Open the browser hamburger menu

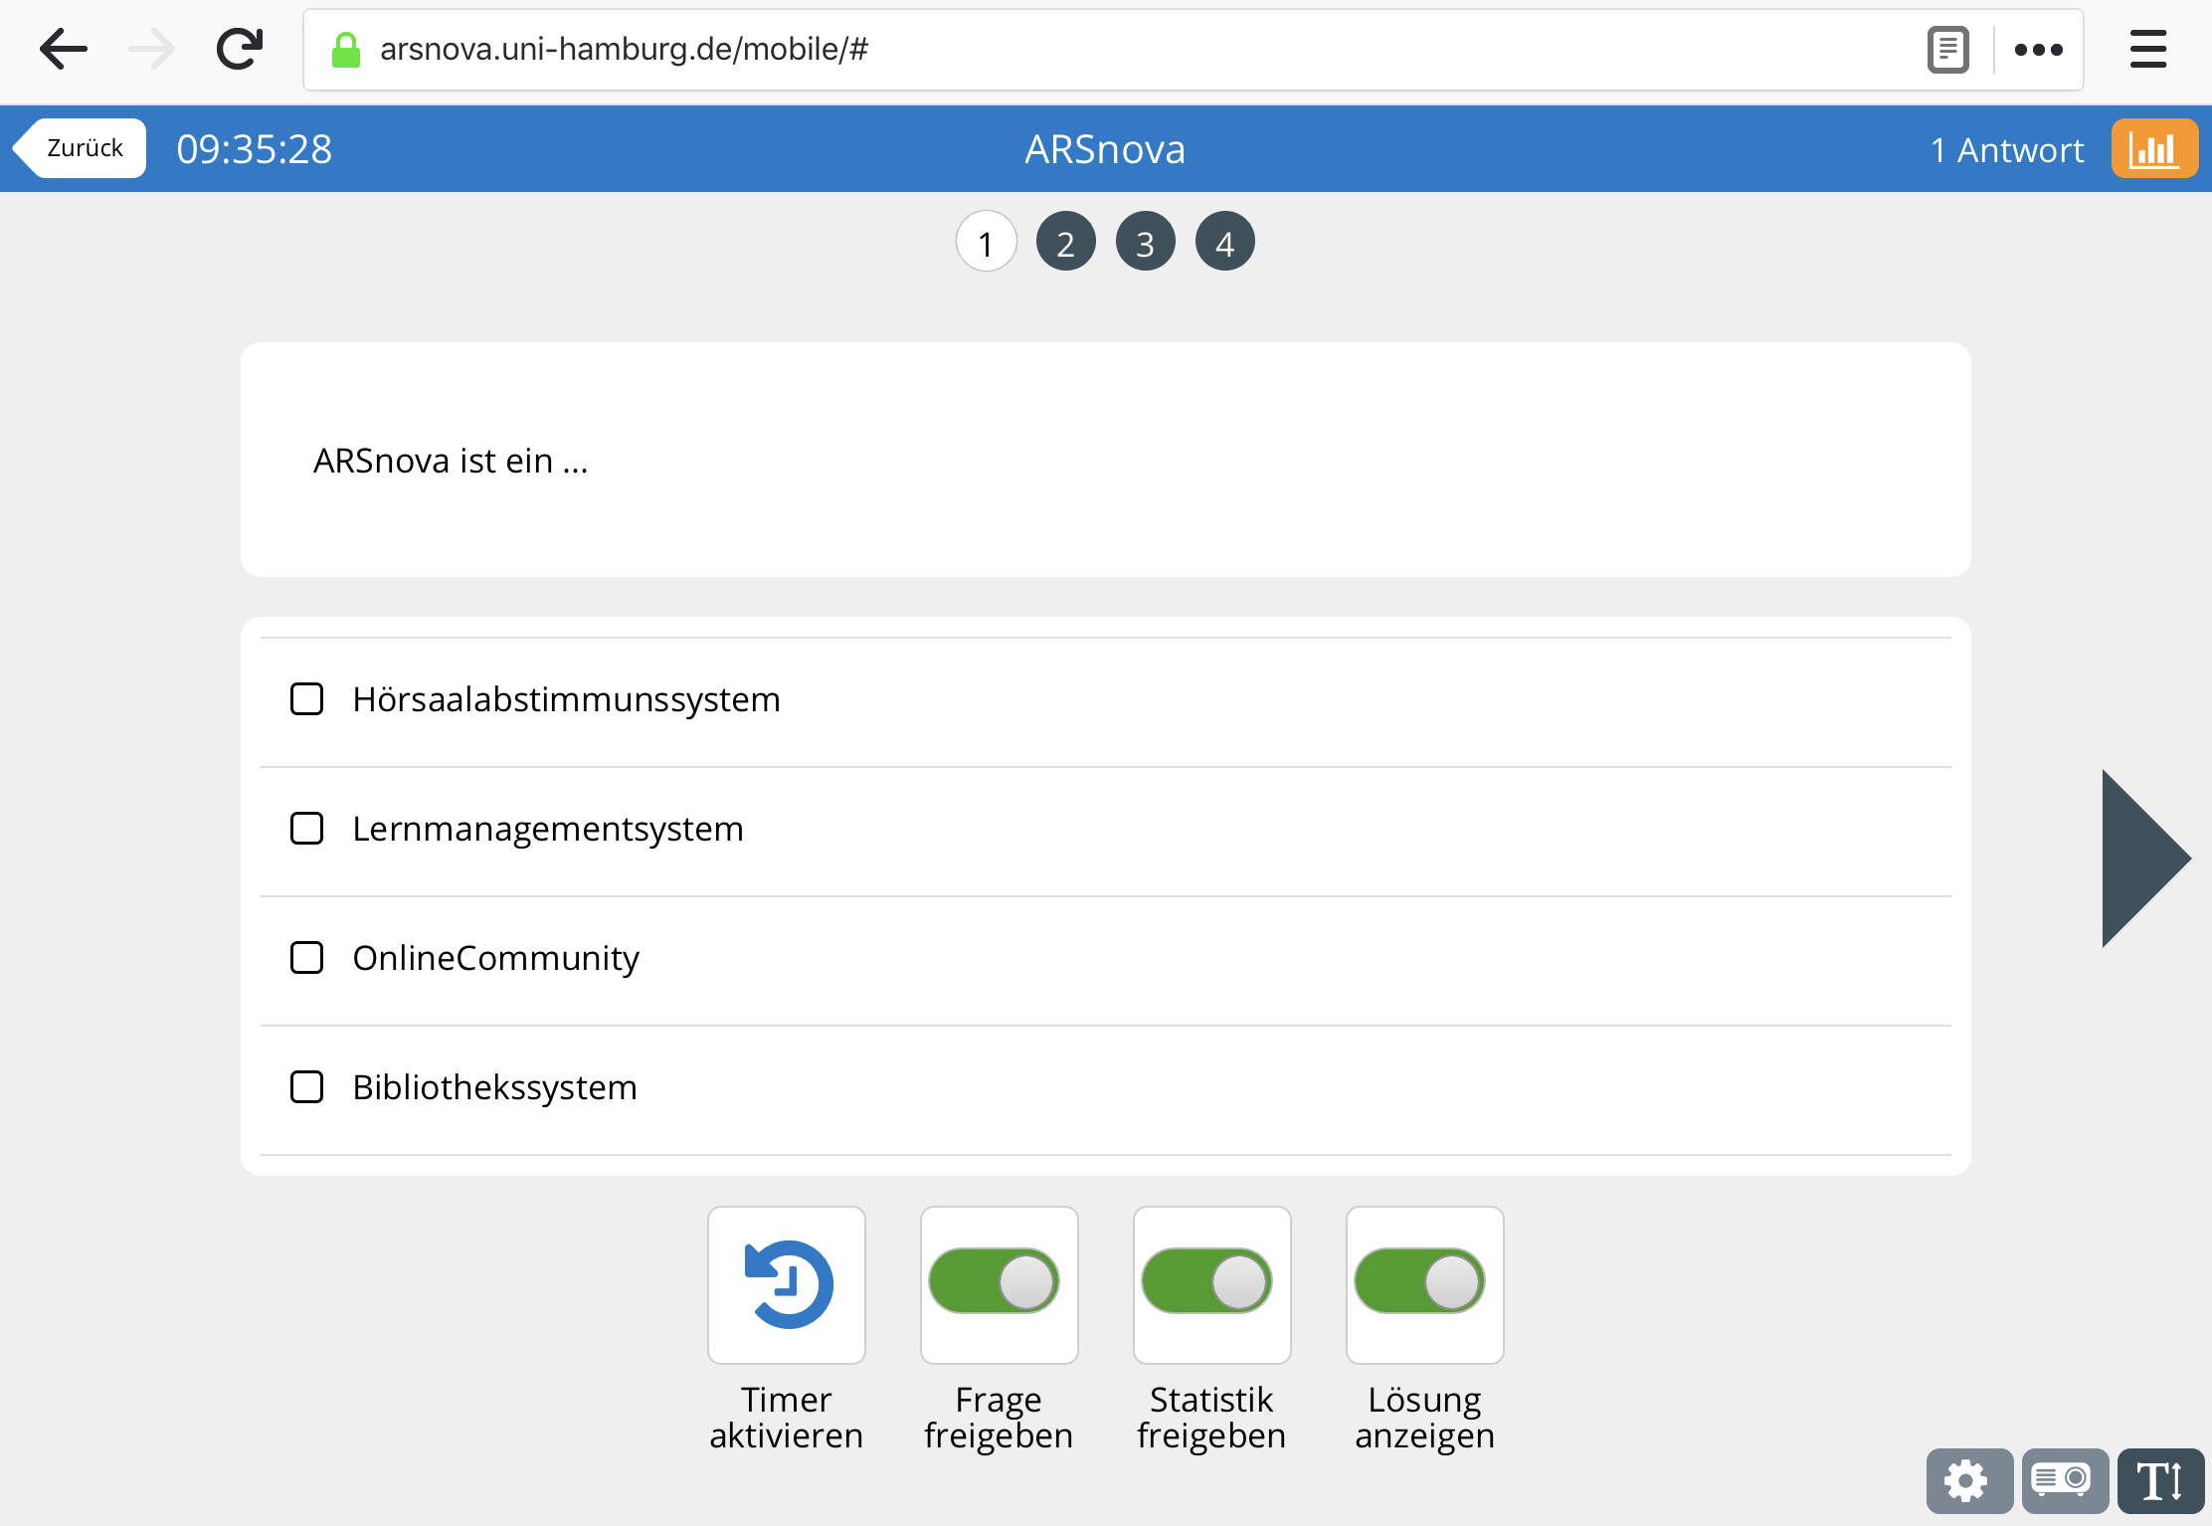(2148, 50)
